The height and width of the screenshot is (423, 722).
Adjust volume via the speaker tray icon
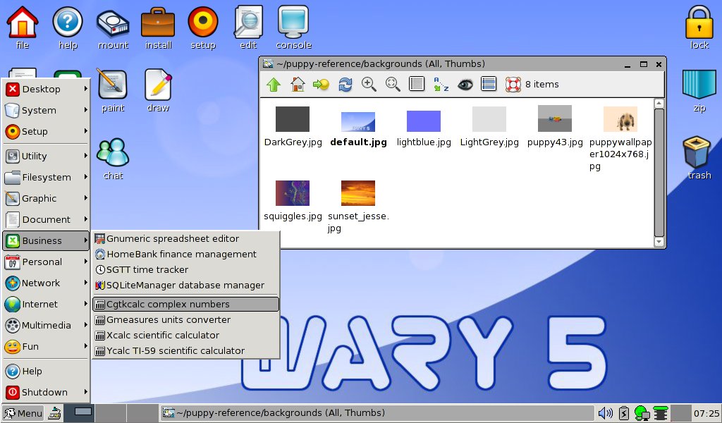(x=605, y=413)
